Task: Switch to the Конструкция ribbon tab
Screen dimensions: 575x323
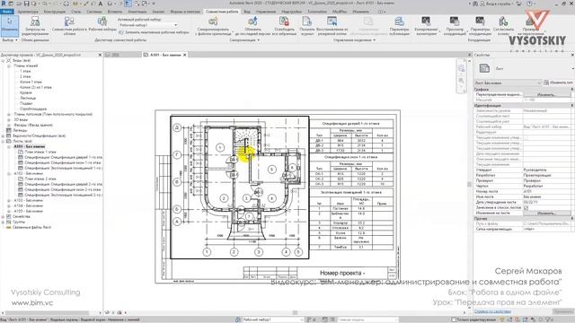Action: (54, 12)
